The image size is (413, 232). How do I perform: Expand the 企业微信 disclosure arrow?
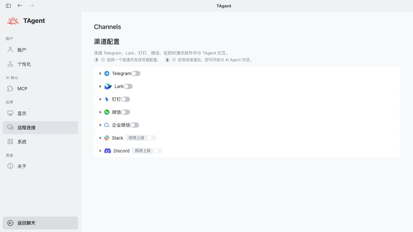(100, 125)
